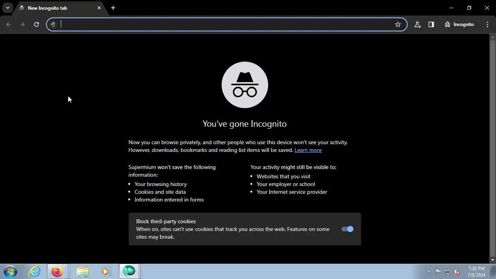The image size is (496, 279).
Task: Click the site info icon in address bar
Action: [53, 24]
